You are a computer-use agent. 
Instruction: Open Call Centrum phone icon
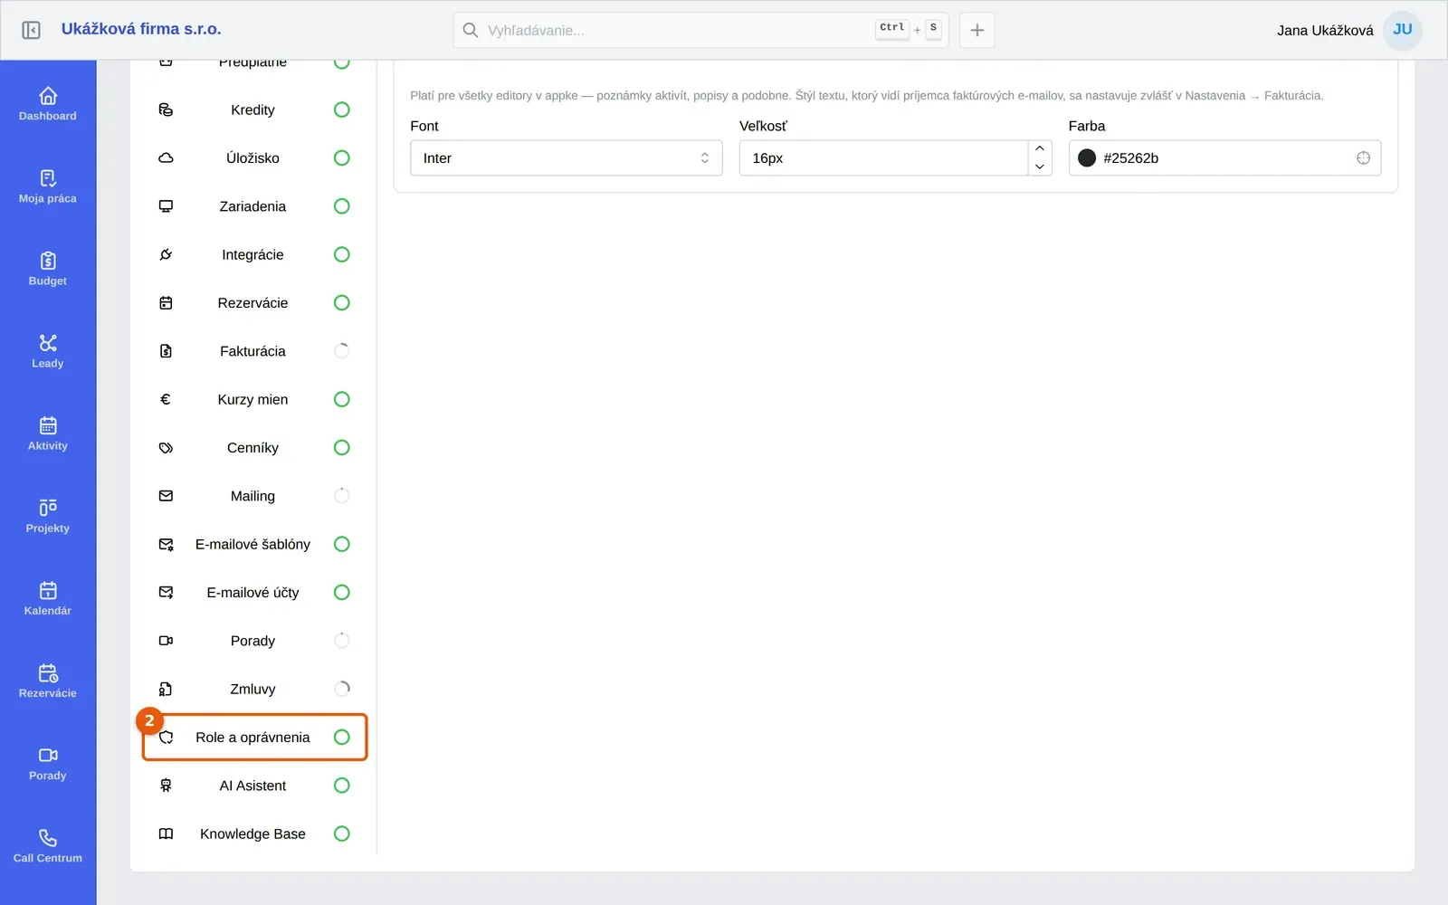pos(48,838)
